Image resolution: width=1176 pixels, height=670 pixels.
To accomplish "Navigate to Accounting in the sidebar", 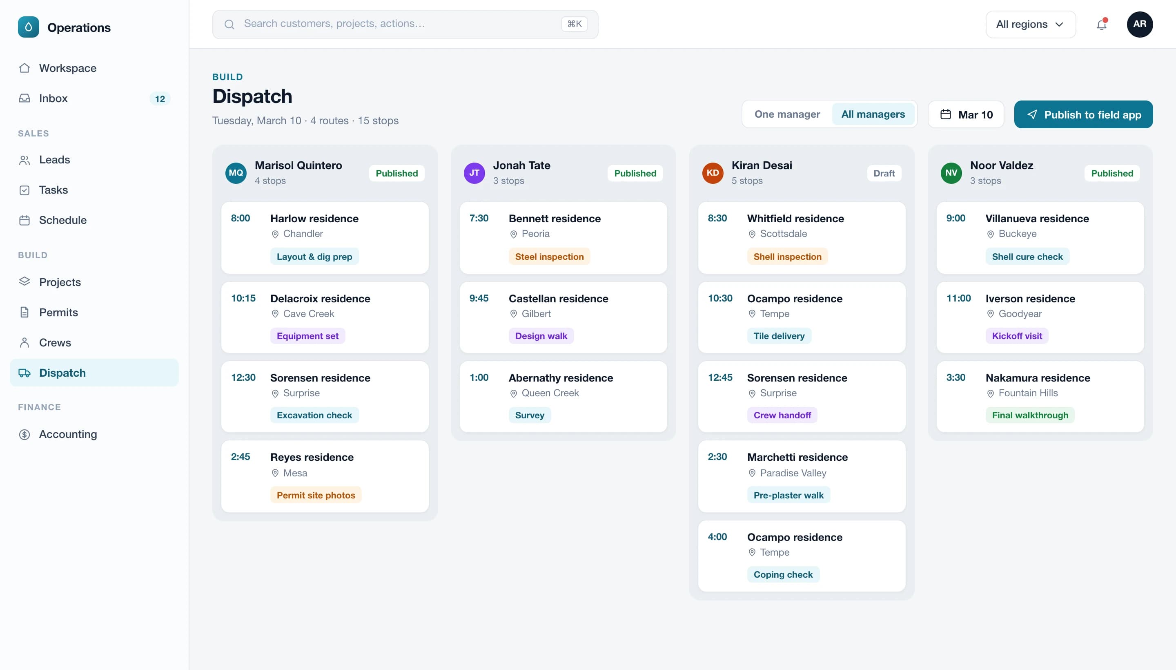I will [x=94, y=434].
